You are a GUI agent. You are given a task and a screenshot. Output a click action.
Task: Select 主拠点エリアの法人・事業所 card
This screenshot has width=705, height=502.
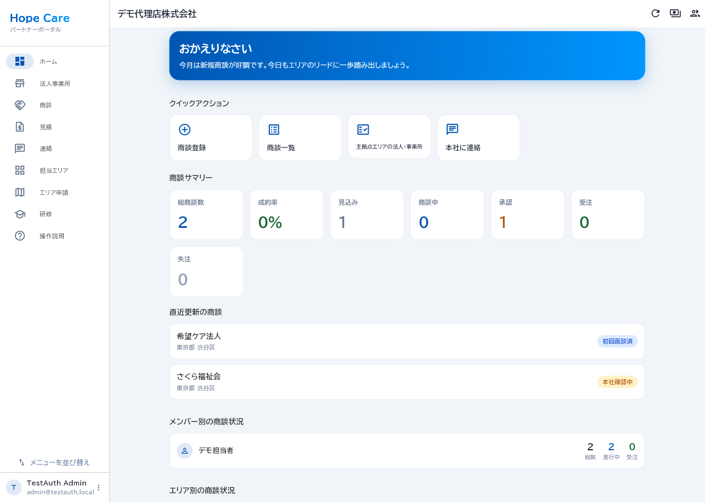(389, 137)
